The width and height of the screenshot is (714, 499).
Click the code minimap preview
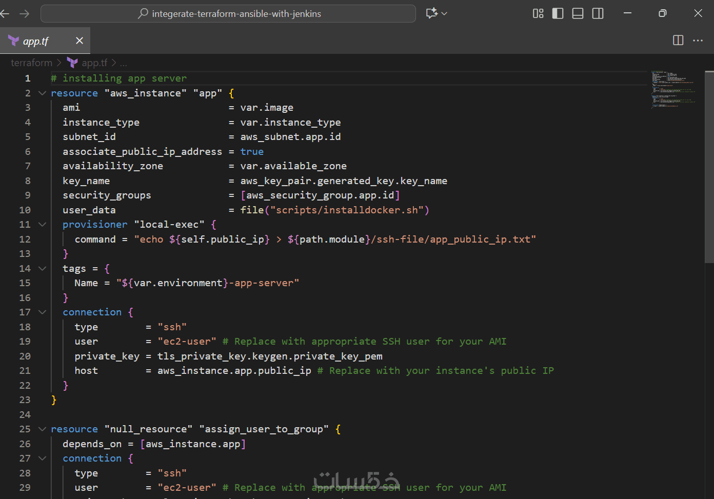[673, 90]
